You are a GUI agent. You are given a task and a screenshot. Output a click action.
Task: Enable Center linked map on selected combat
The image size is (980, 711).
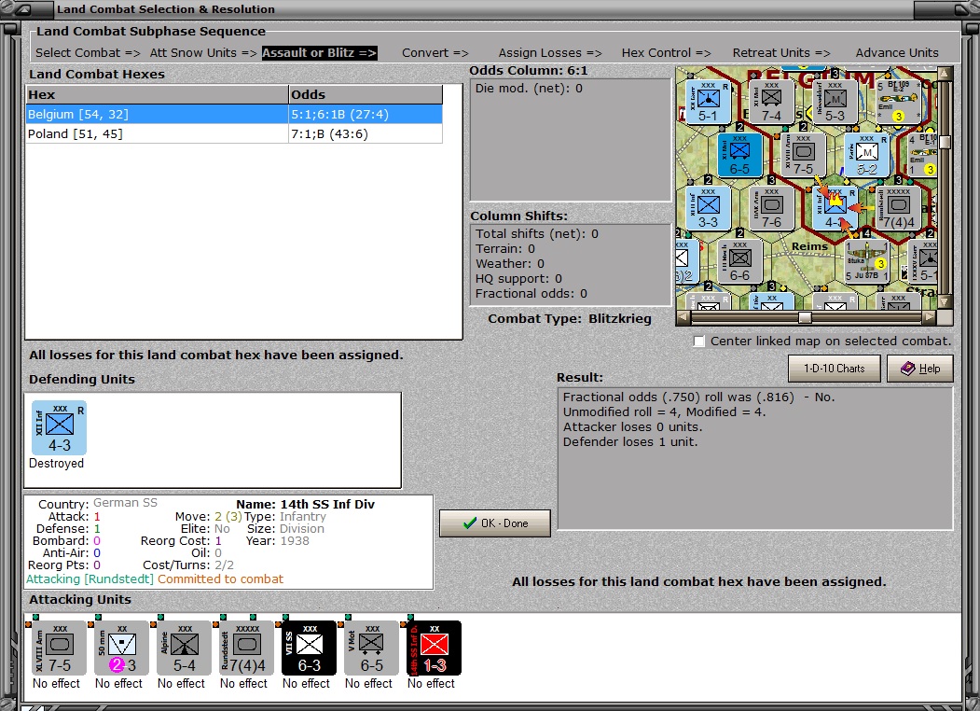pyautogui.click(x=699, y=342)
